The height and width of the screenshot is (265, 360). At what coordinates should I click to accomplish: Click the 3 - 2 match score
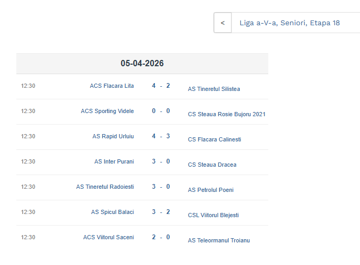coord(161,212)
